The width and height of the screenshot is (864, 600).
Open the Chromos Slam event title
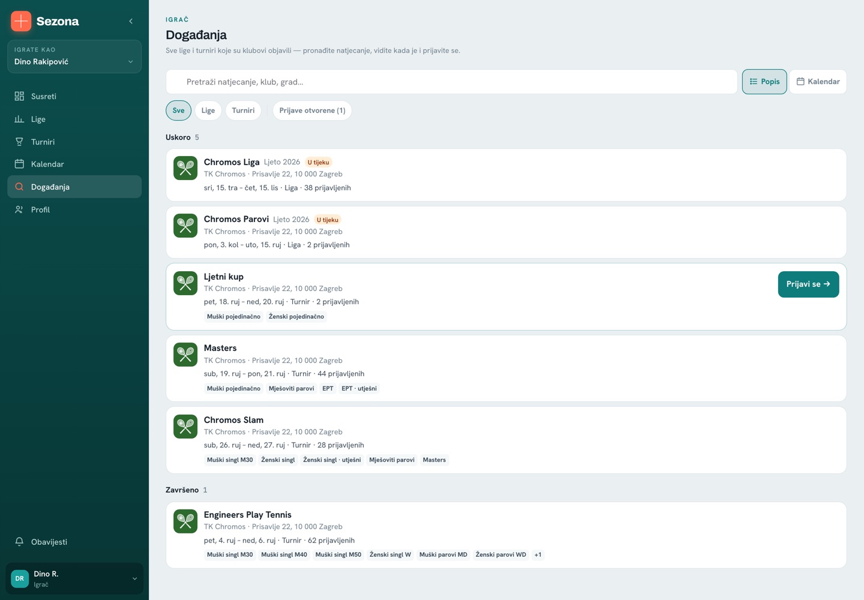click(233, 420)
